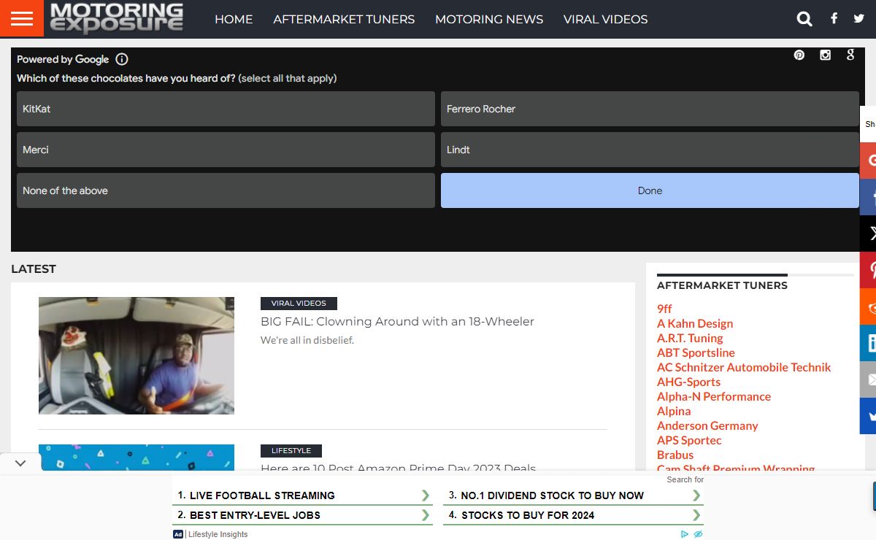Open the A Kahn Design tuner link

695,323
